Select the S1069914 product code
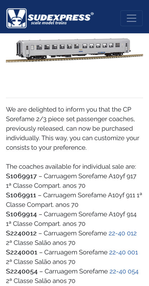The height and width of the screenshot is (286, 149). click(x=21, y=214)
